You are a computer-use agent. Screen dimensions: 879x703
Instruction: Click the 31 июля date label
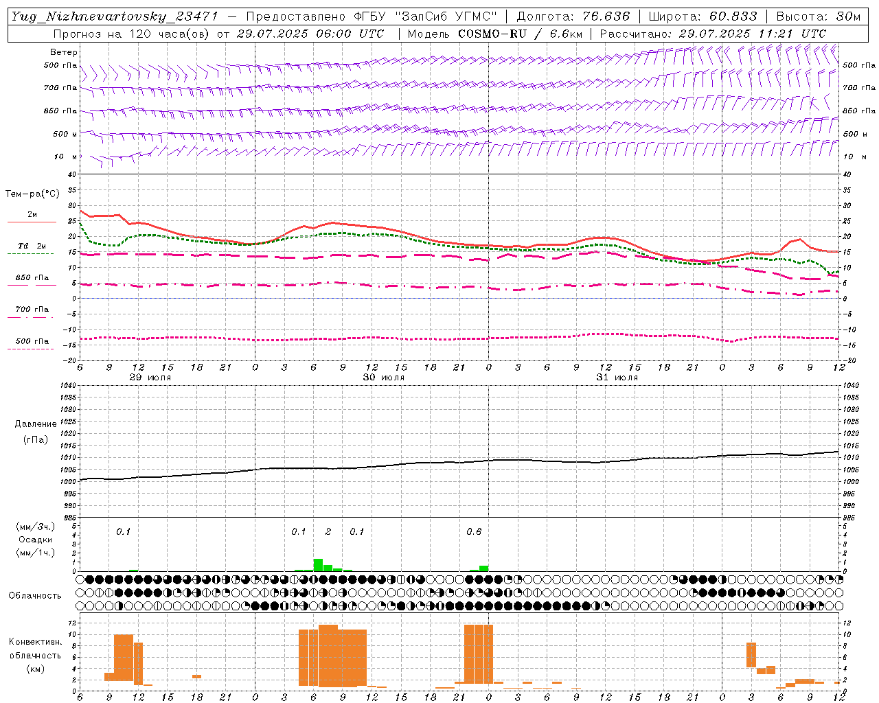click(617, 378)
